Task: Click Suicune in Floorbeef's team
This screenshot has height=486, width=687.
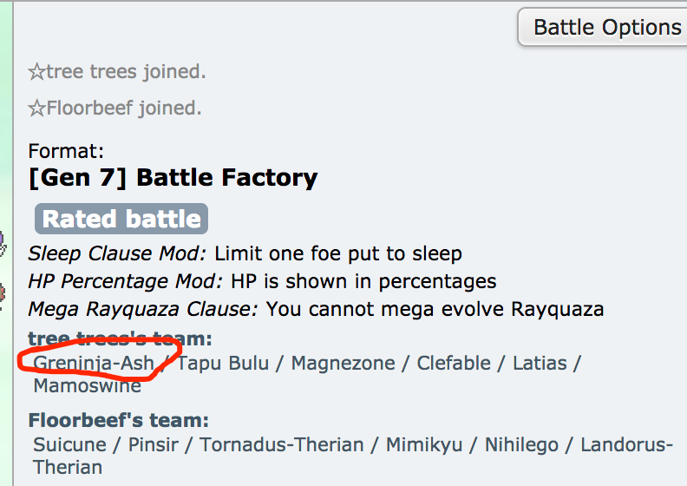Action: click(x=69, y=444)
